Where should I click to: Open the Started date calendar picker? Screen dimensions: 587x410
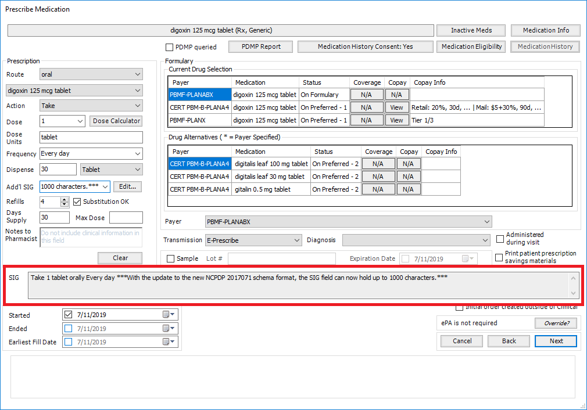point(169,315)
